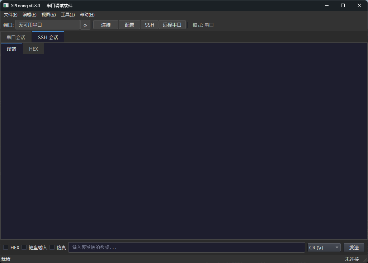Open the 无可用串口 port dropdown

pyautogui.click(x=48, y=25)
